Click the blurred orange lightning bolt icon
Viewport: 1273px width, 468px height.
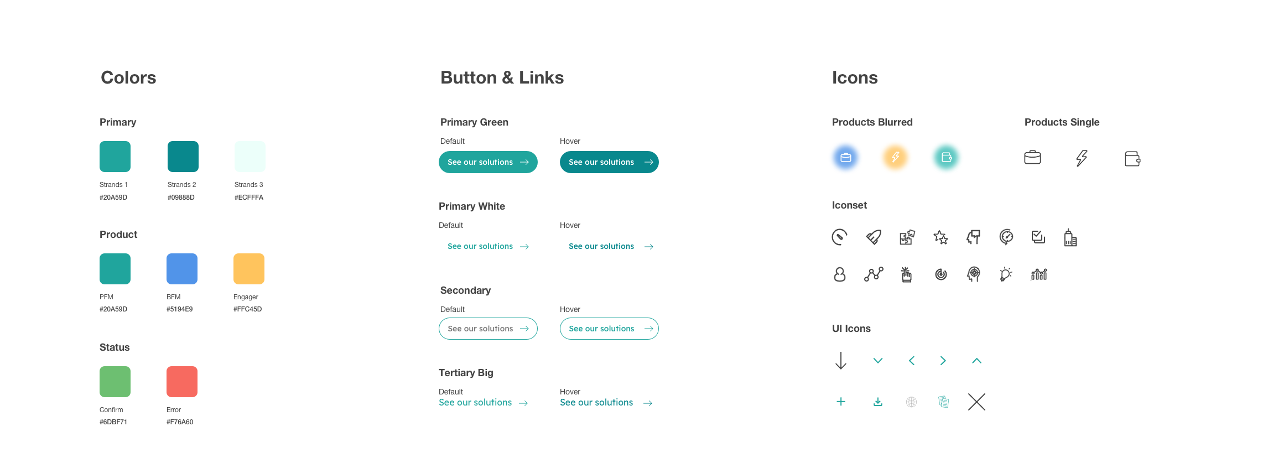pos(895,158)
